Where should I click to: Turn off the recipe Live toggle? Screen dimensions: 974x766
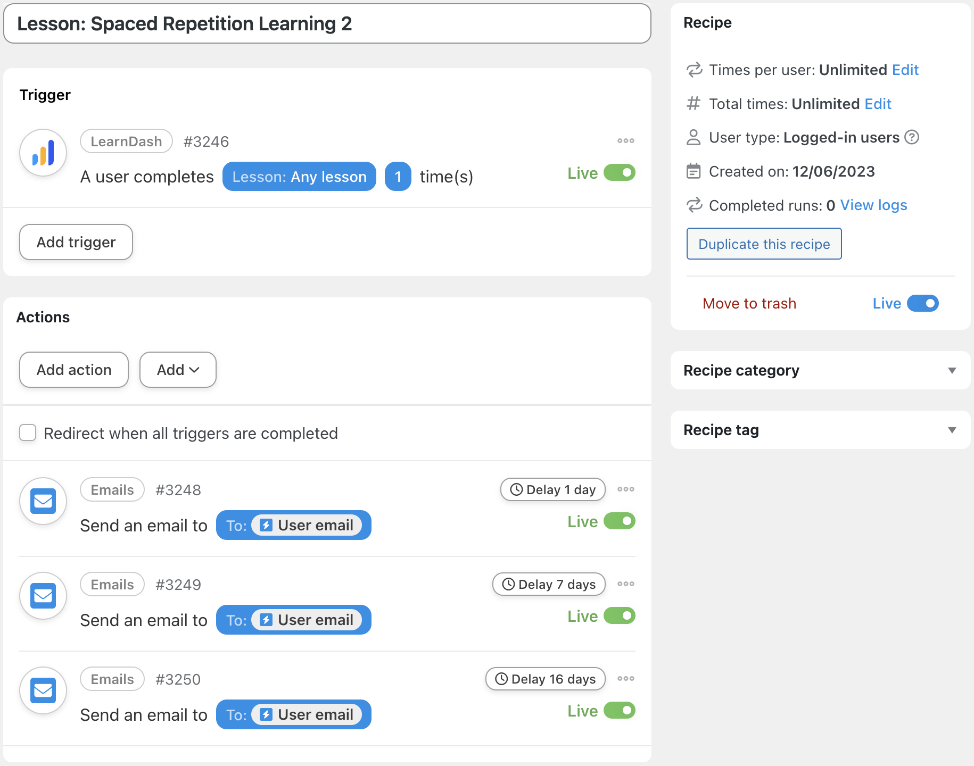[922, 303]
